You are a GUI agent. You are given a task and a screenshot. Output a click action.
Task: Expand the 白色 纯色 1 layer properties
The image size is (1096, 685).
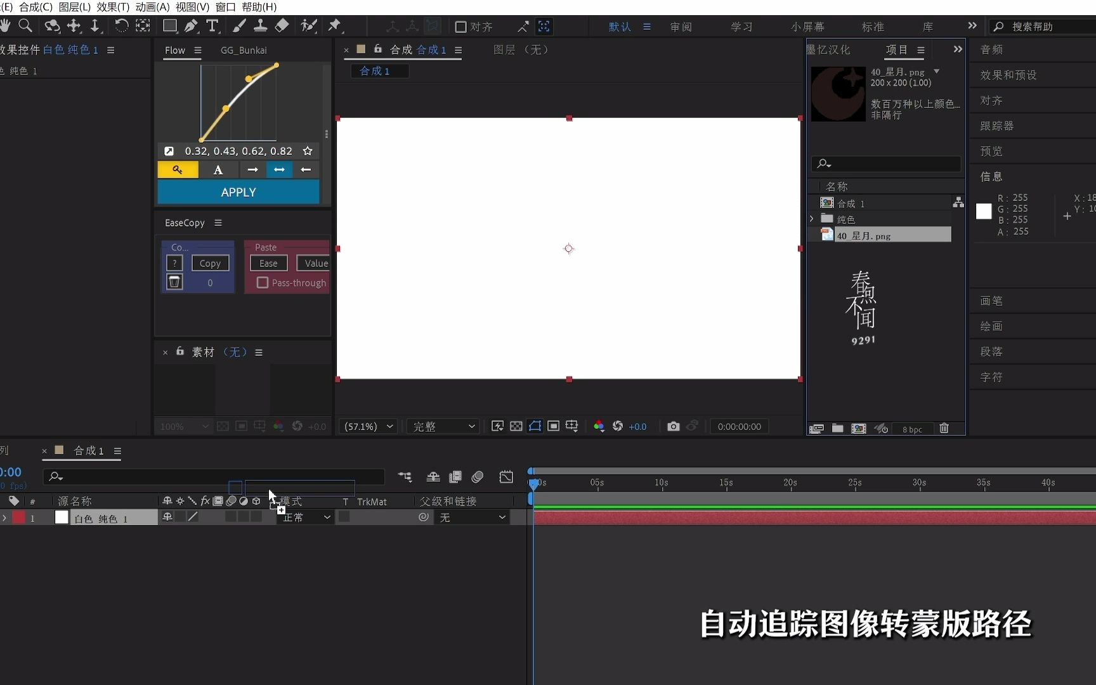[5, 517]
